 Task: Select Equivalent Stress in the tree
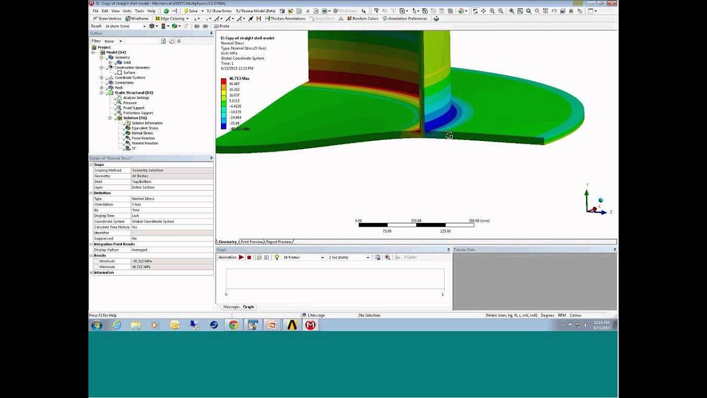coord(145,128)
